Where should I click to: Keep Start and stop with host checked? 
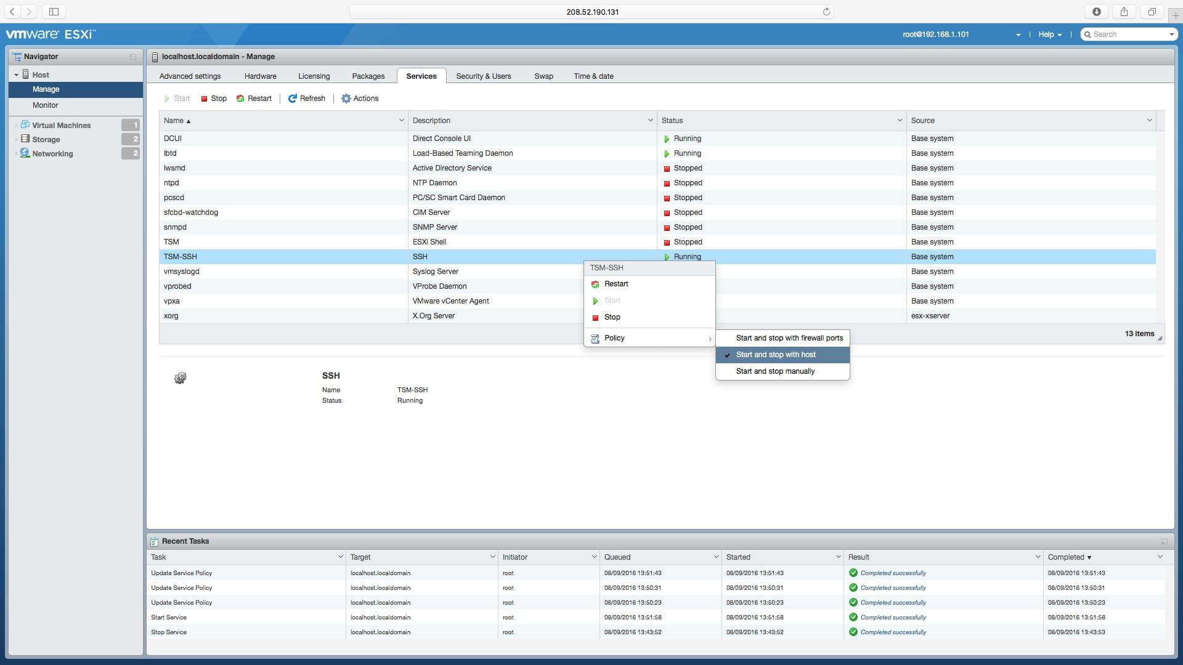click(x=776, y=355)
